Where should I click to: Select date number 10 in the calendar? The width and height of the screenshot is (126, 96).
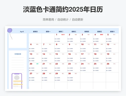point(82,44)
